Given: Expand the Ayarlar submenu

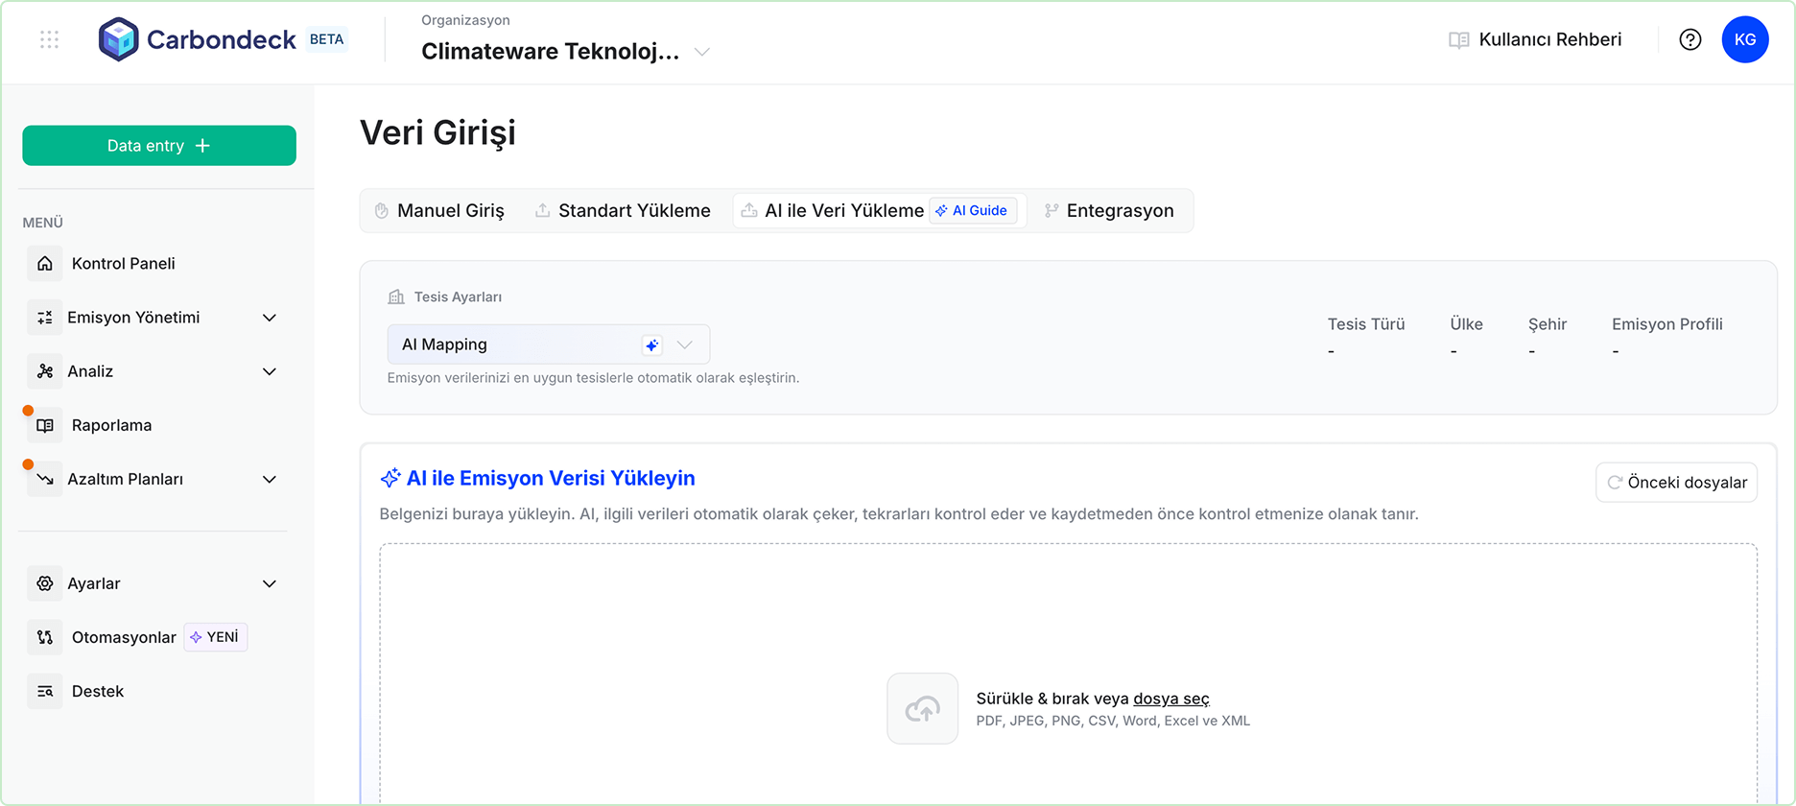Looking at the screenshot, I should 270,583.
